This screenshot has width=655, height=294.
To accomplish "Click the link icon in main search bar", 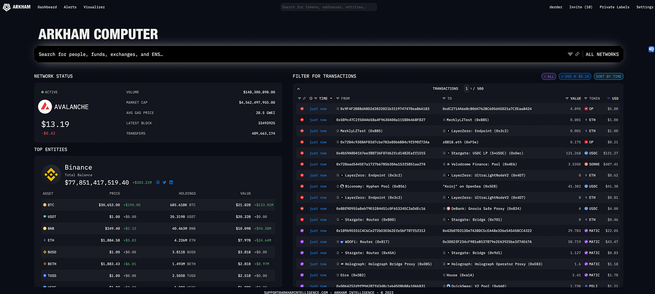I will 577,54.
